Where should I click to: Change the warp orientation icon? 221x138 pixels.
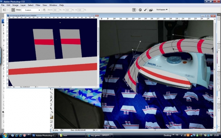(x=44, y=10)
